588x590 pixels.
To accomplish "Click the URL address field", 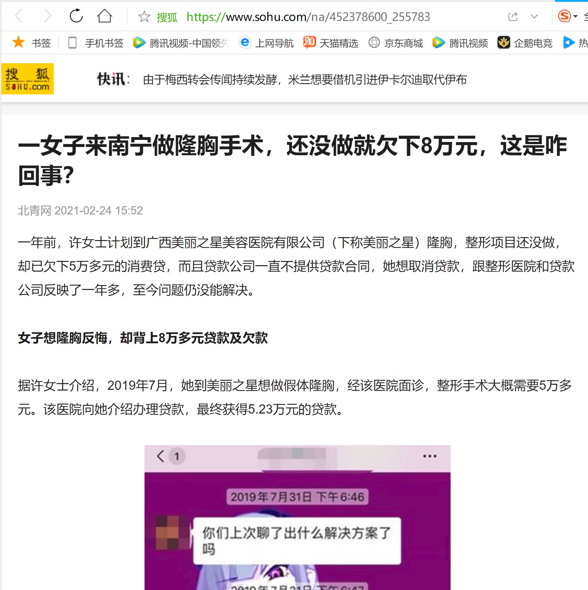I will click(x=308, y=17).
